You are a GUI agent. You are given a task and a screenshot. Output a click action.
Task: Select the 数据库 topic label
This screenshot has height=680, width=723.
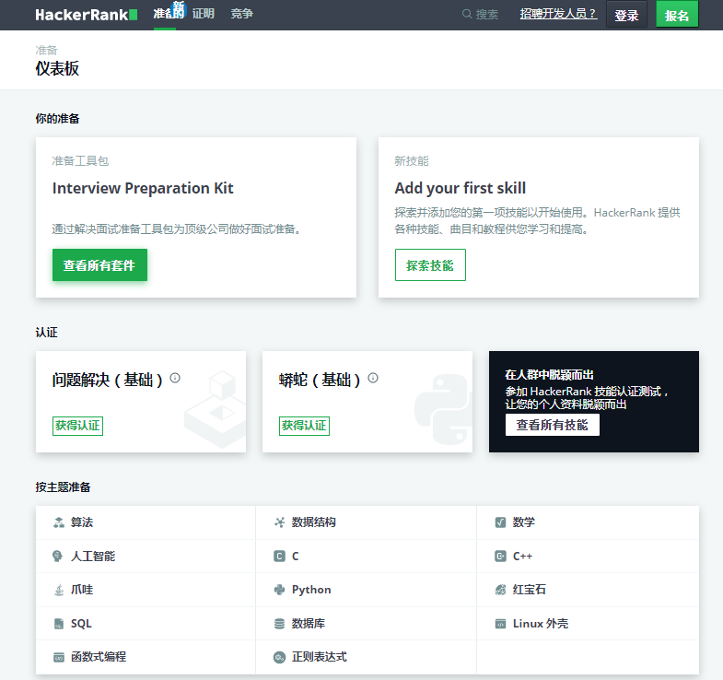pos(308,624)
